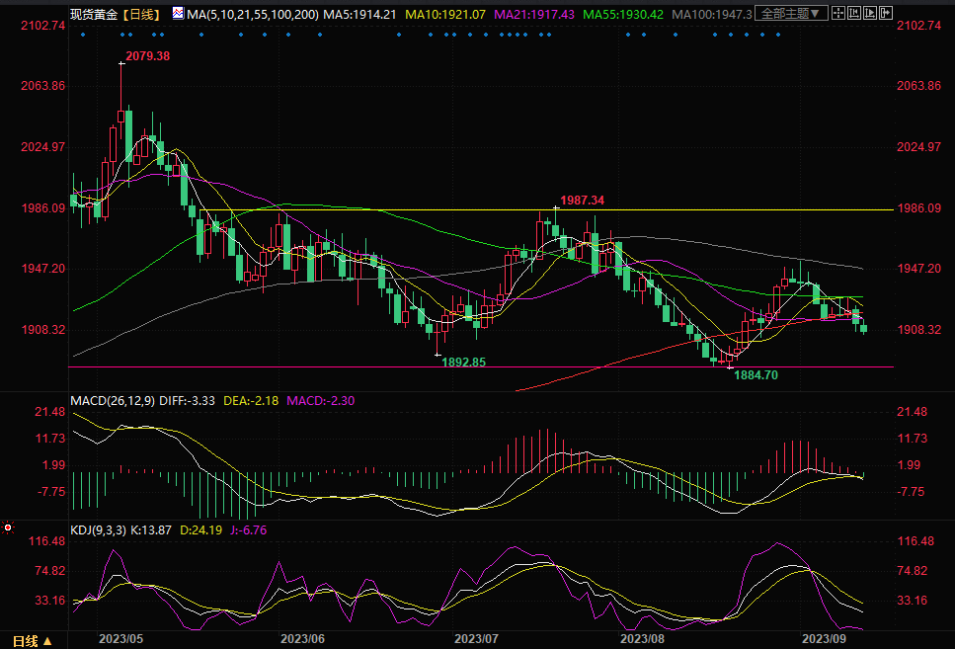Click the 1892.85 low price label

click(x=464, y=363)
